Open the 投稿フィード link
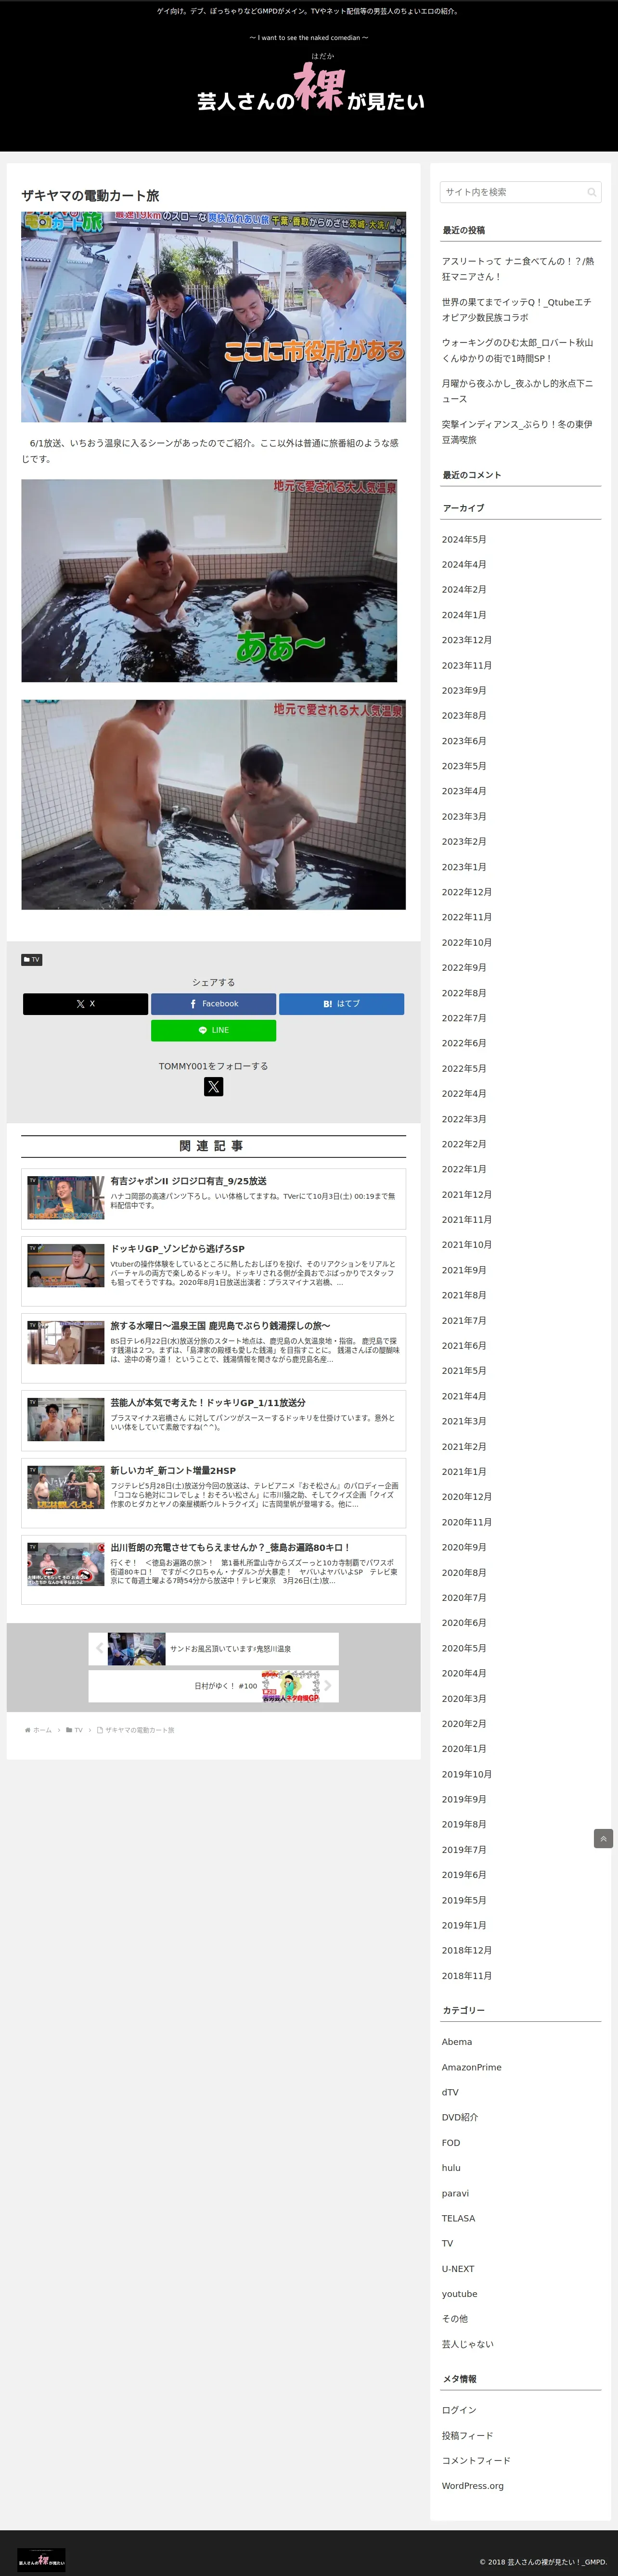618x2576 pixels. coord(467,2436)
